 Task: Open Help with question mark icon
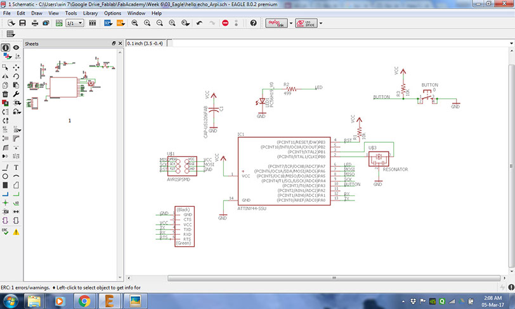tap(253, 23)
